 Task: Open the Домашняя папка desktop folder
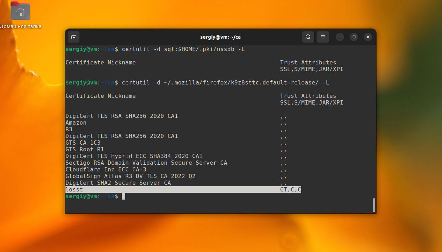coord(20,11)
